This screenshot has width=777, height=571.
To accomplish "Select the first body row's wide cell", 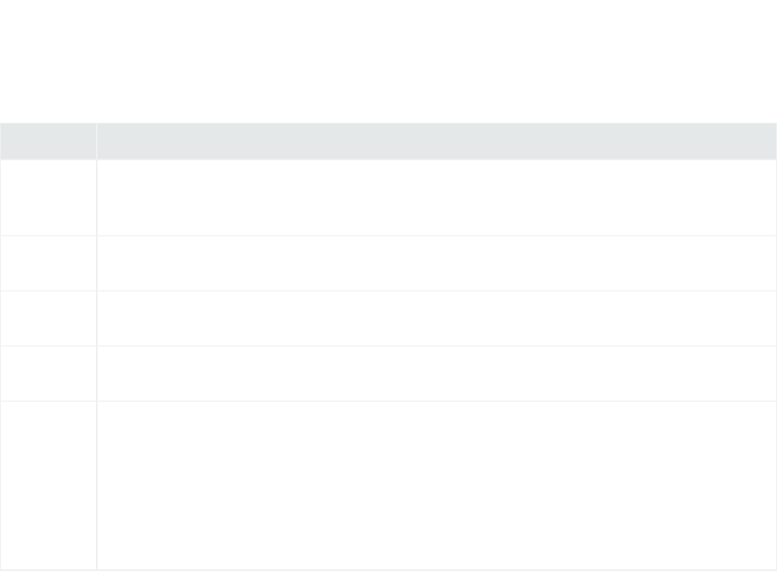I will (436, 198).
